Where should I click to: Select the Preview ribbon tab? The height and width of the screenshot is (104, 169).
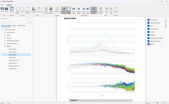9,5
